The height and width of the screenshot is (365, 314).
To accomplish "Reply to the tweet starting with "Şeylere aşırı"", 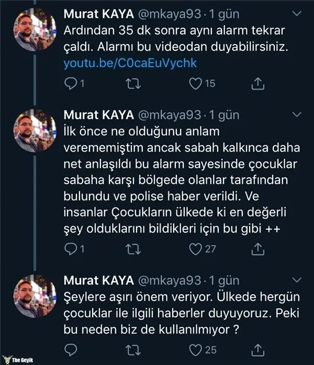I will 70,348.
